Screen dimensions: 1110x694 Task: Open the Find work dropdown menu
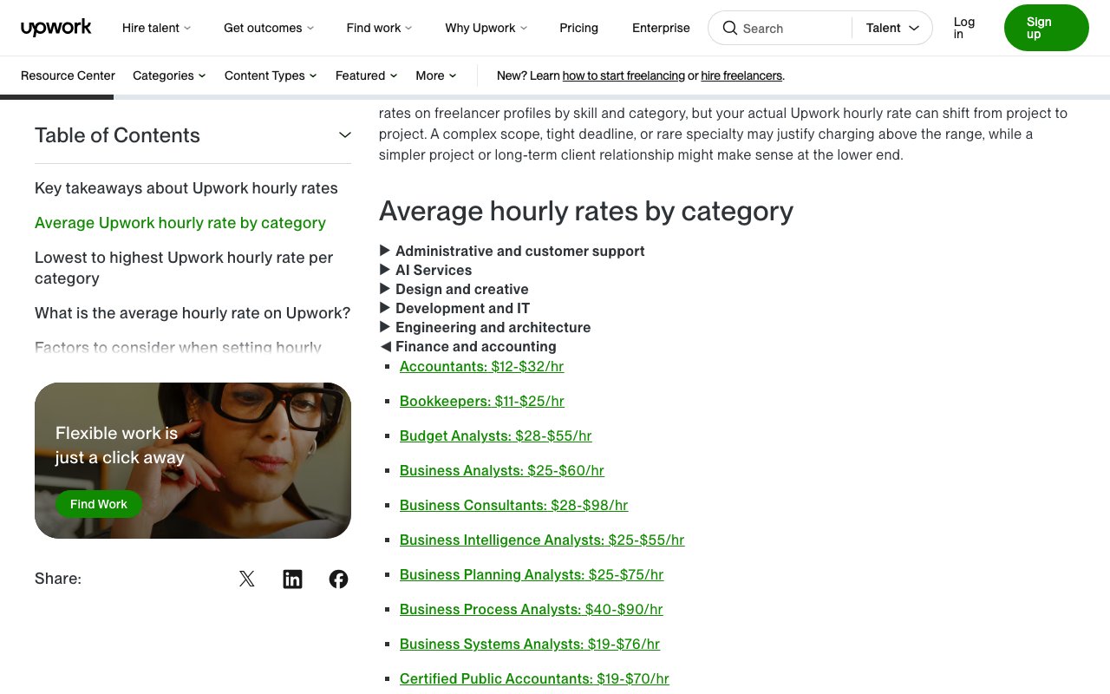pos(379,28)
